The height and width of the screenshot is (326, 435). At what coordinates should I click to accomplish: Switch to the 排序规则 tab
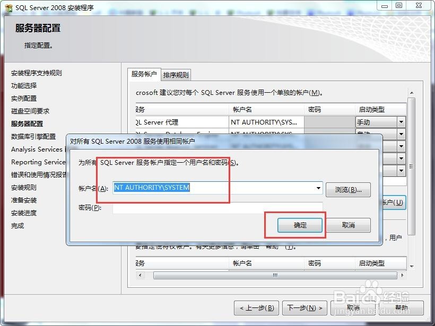point(176,75)
